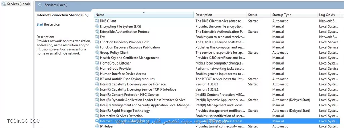Click the HomeGroup Provider gear icon
The image size is (344, 128).
[x=97, y=69]
